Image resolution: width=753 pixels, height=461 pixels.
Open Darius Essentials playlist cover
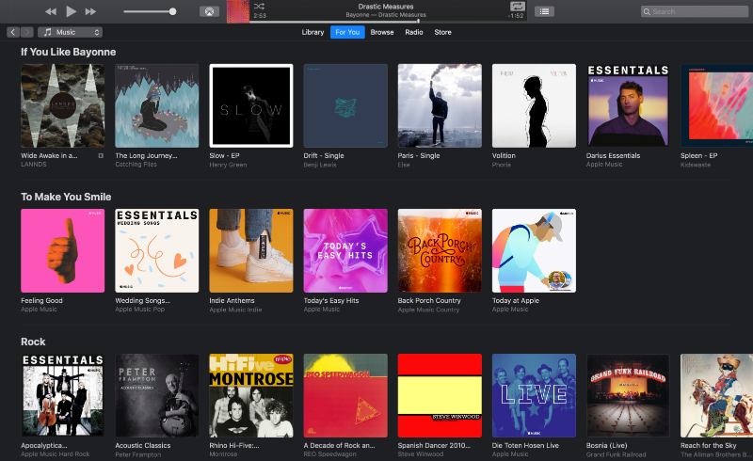tap(628, 105)
